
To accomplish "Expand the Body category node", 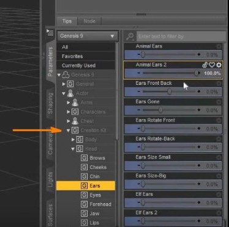I will point(73,140).
